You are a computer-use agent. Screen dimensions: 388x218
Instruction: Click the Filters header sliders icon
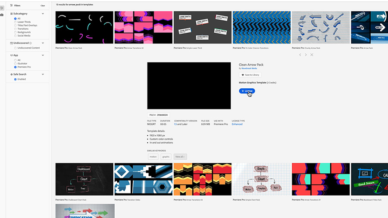pyautogui.click(x=11, y=5)
